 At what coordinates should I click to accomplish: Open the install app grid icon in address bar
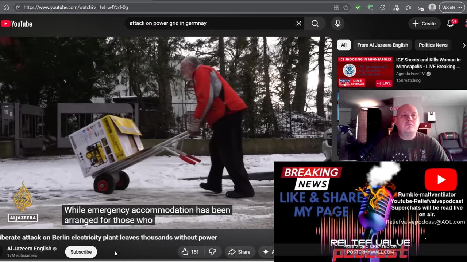(336, 7)
